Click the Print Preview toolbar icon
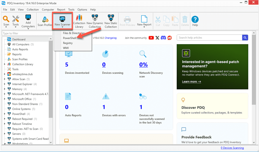Viewport: 259px width, 152px height. [x=127, y=20]
